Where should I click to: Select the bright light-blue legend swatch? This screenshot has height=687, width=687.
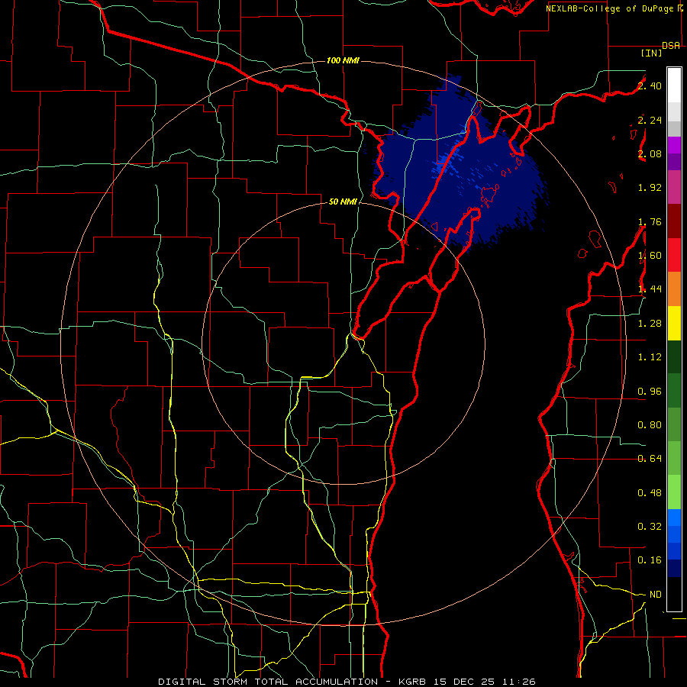[674, 518]
